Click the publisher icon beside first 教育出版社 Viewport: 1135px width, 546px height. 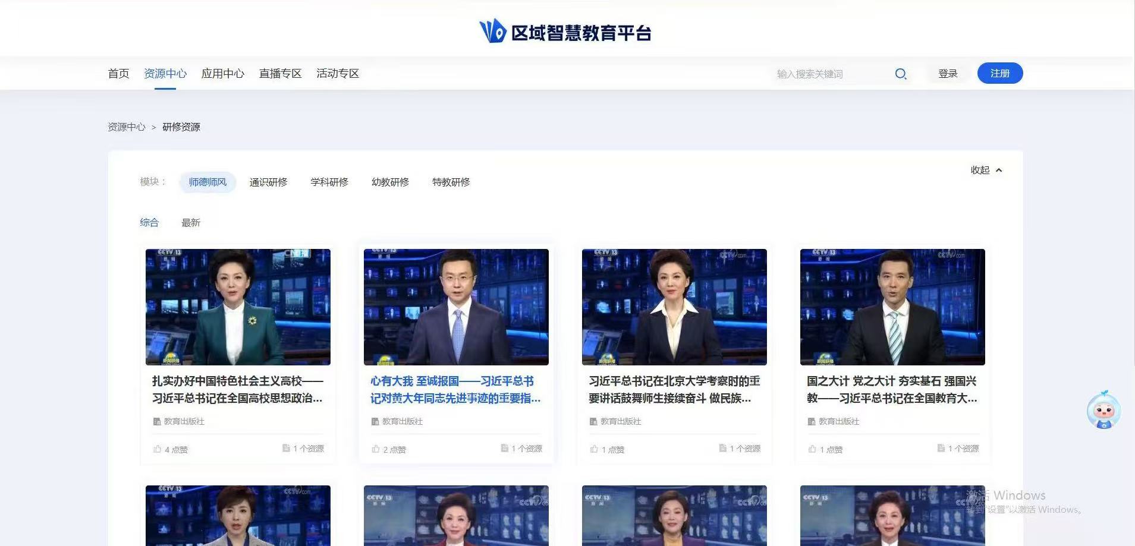click(x=157, y=421)
